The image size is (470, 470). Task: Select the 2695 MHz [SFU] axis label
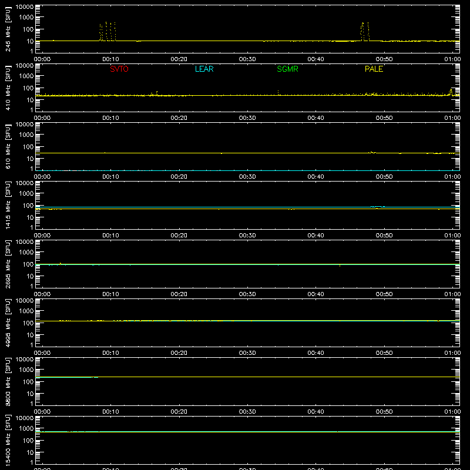(x=8, y=264)
